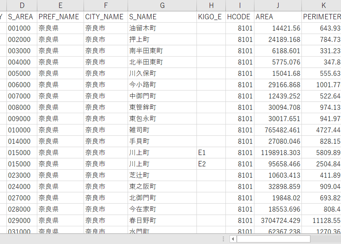Select the cell 押上町
This screenshot has width=341, height=244.
(x=162, y=40)
